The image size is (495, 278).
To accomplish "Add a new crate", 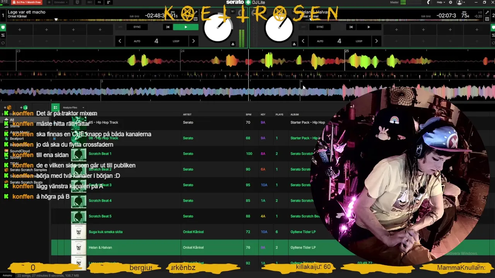I will pyautogui.click(x=7, y=107).
